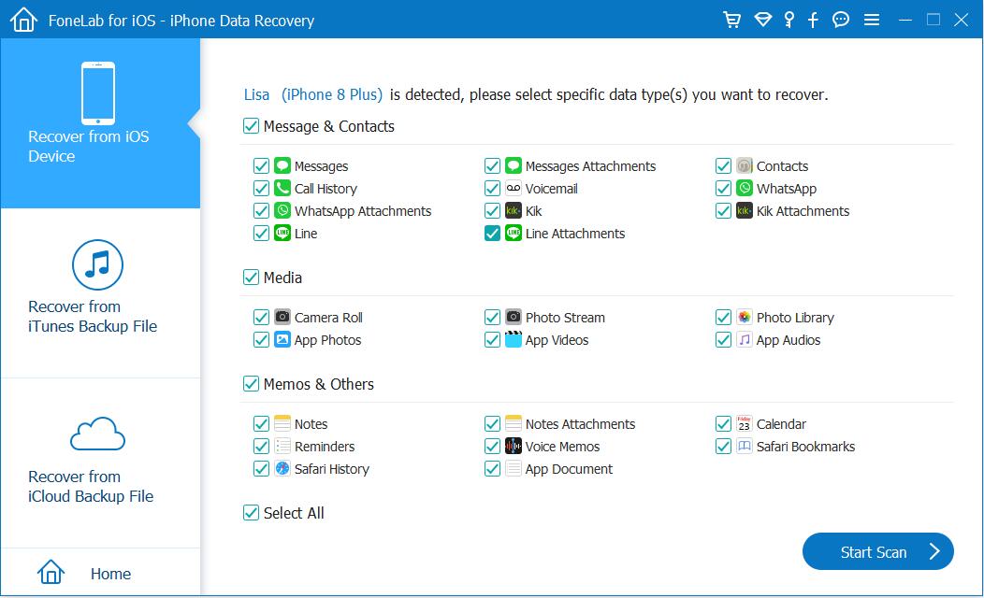The image size is (984, 598).
Task: Uncheck the Safari Bookmarks checkbox
Action: point(723,447)
